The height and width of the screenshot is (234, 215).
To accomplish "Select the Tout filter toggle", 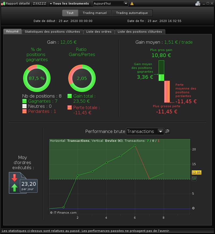I will click(x=70, y=13).
